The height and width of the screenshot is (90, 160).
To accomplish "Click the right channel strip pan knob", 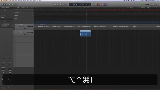I will click(x=10, y=72).
